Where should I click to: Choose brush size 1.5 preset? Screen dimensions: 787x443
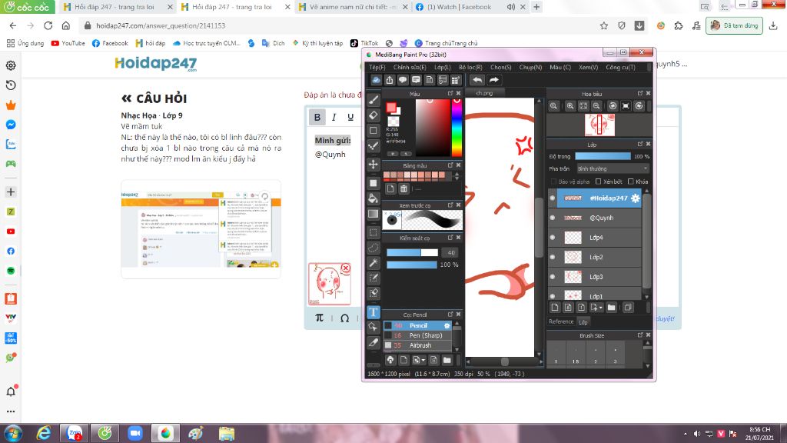pyautogui.click(x=576, y=355)
